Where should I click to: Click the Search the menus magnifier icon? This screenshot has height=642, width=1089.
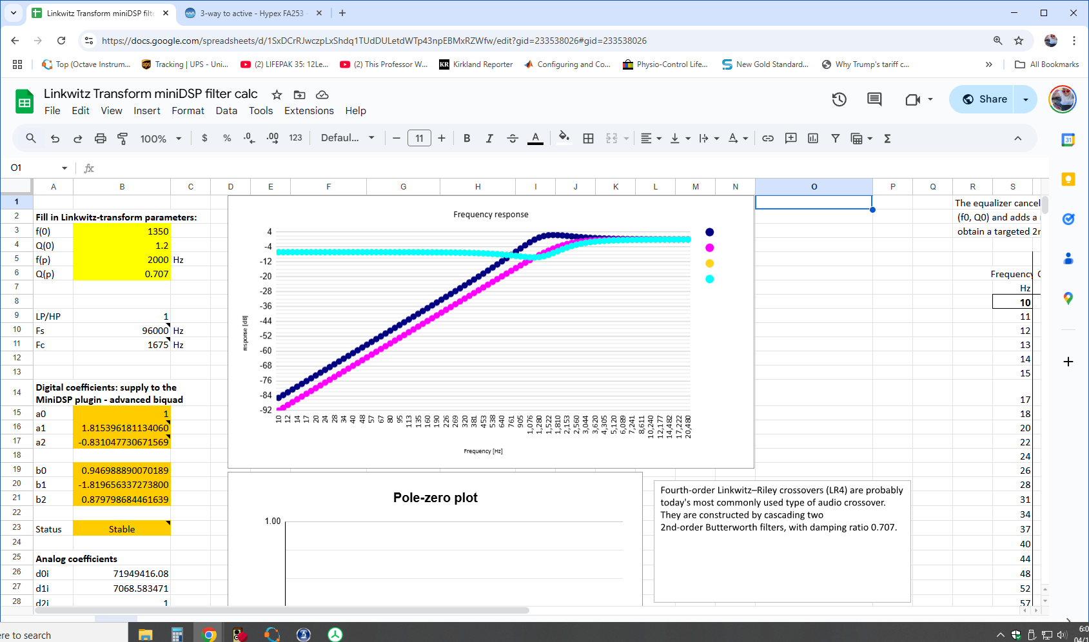click(x=31, y=138)
